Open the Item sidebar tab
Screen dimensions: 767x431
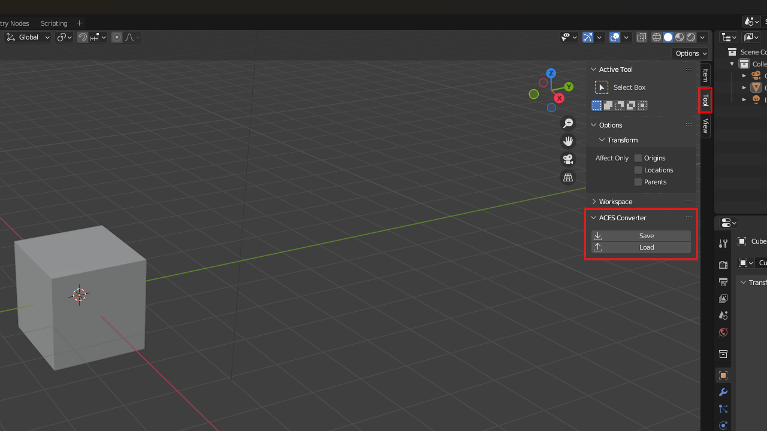click(x=705, y=75)
